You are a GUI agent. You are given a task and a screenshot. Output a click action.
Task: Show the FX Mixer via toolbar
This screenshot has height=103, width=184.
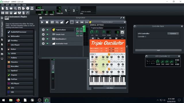tap(19, 13)
